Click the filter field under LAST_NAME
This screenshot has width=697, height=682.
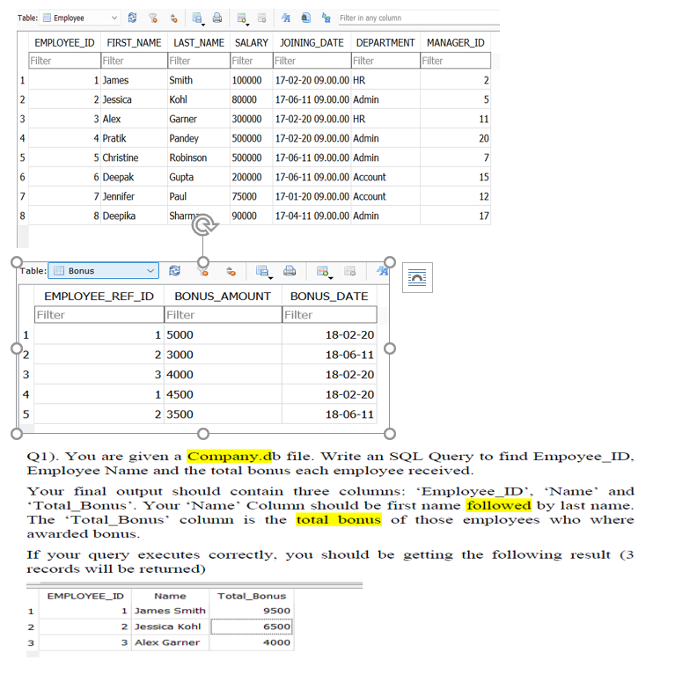[x=198, y=61]
